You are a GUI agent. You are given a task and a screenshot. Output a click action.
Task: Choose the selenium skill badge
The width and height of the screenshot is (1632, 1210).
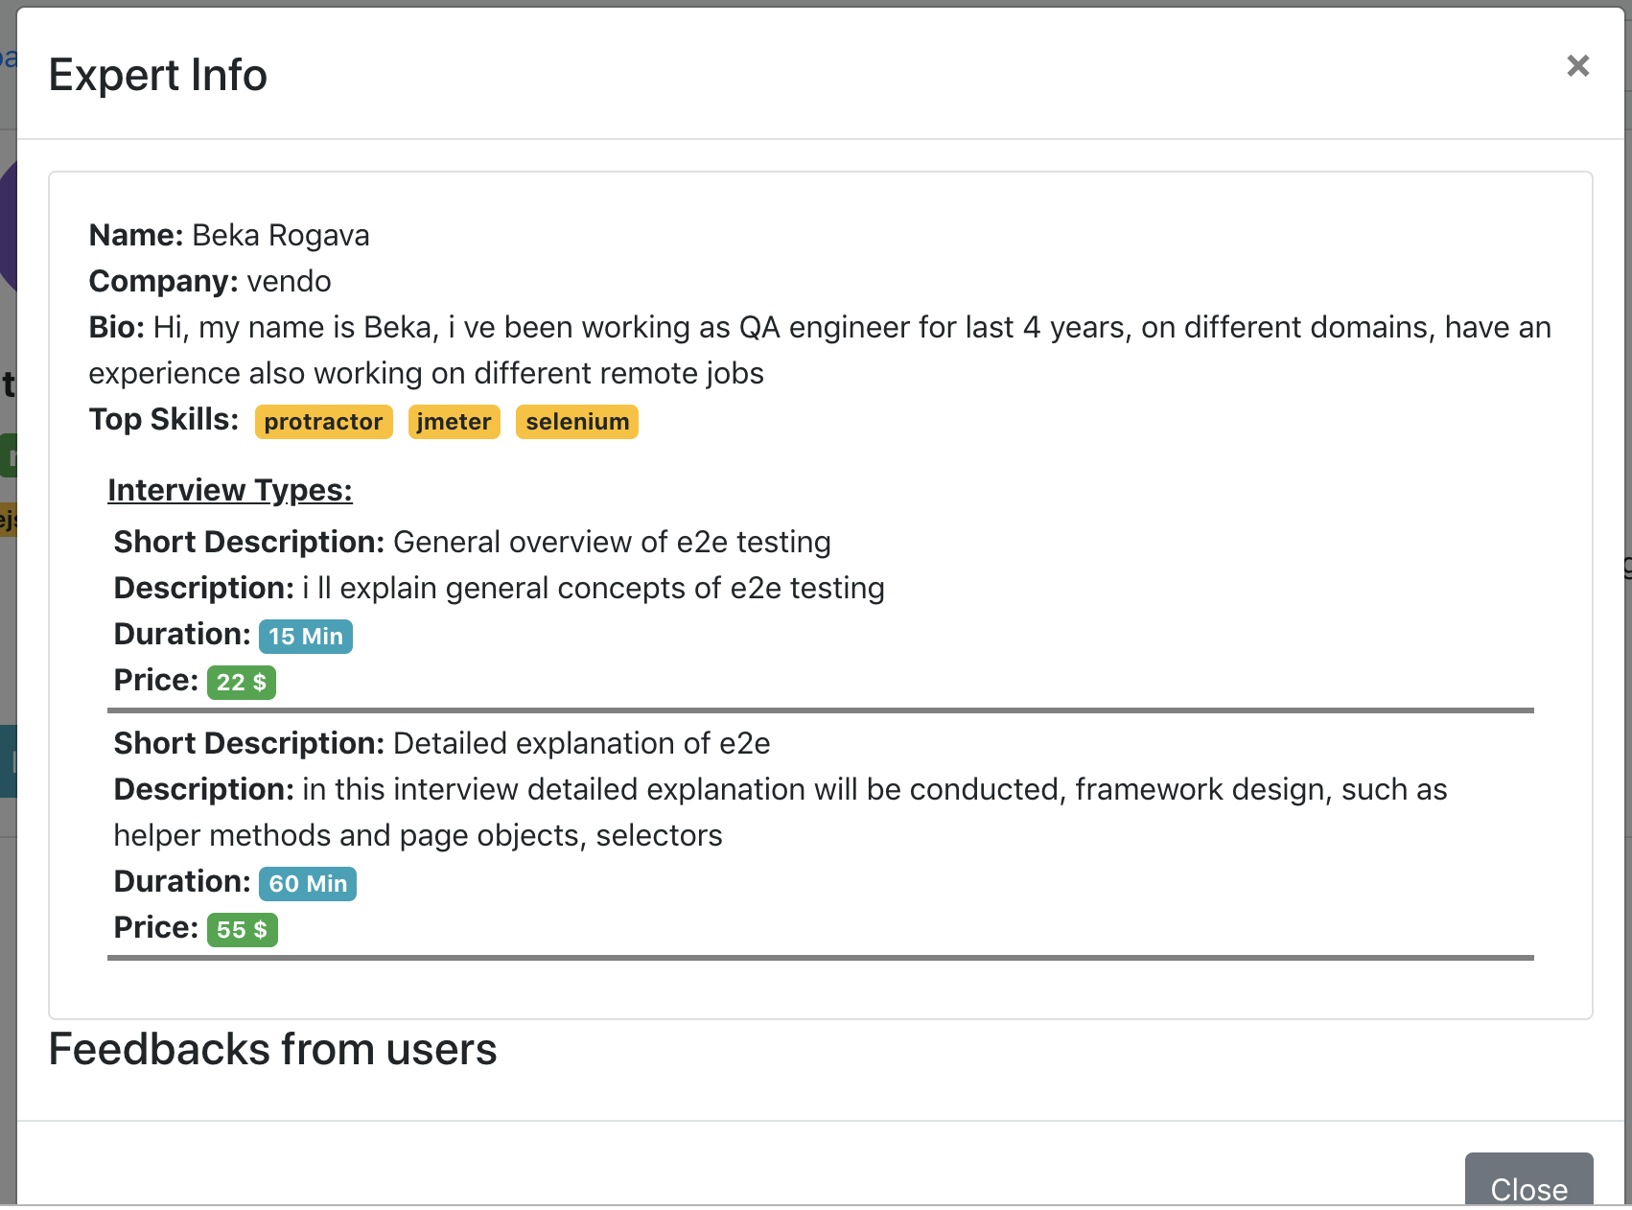tap(576, 422)
